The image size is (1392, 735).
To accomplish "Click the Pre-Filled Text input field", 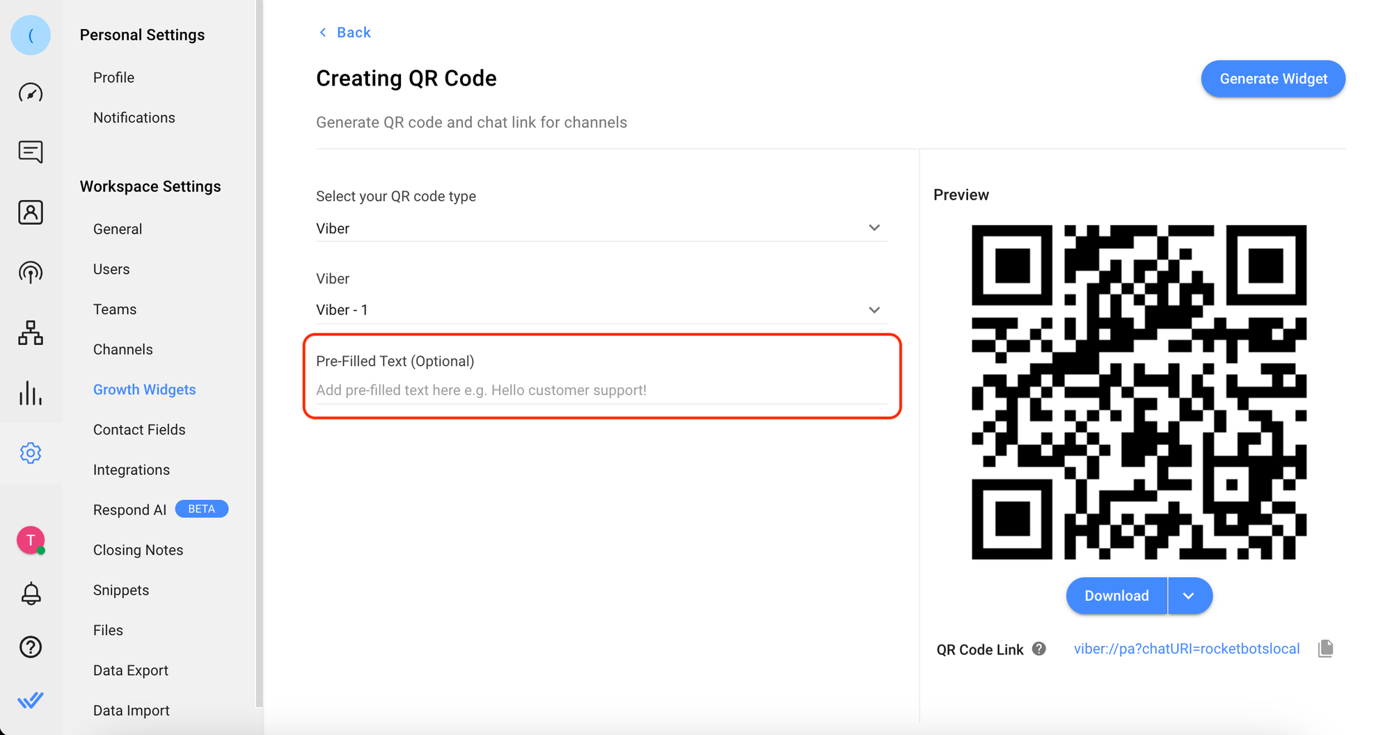I will tap(601, 390).
